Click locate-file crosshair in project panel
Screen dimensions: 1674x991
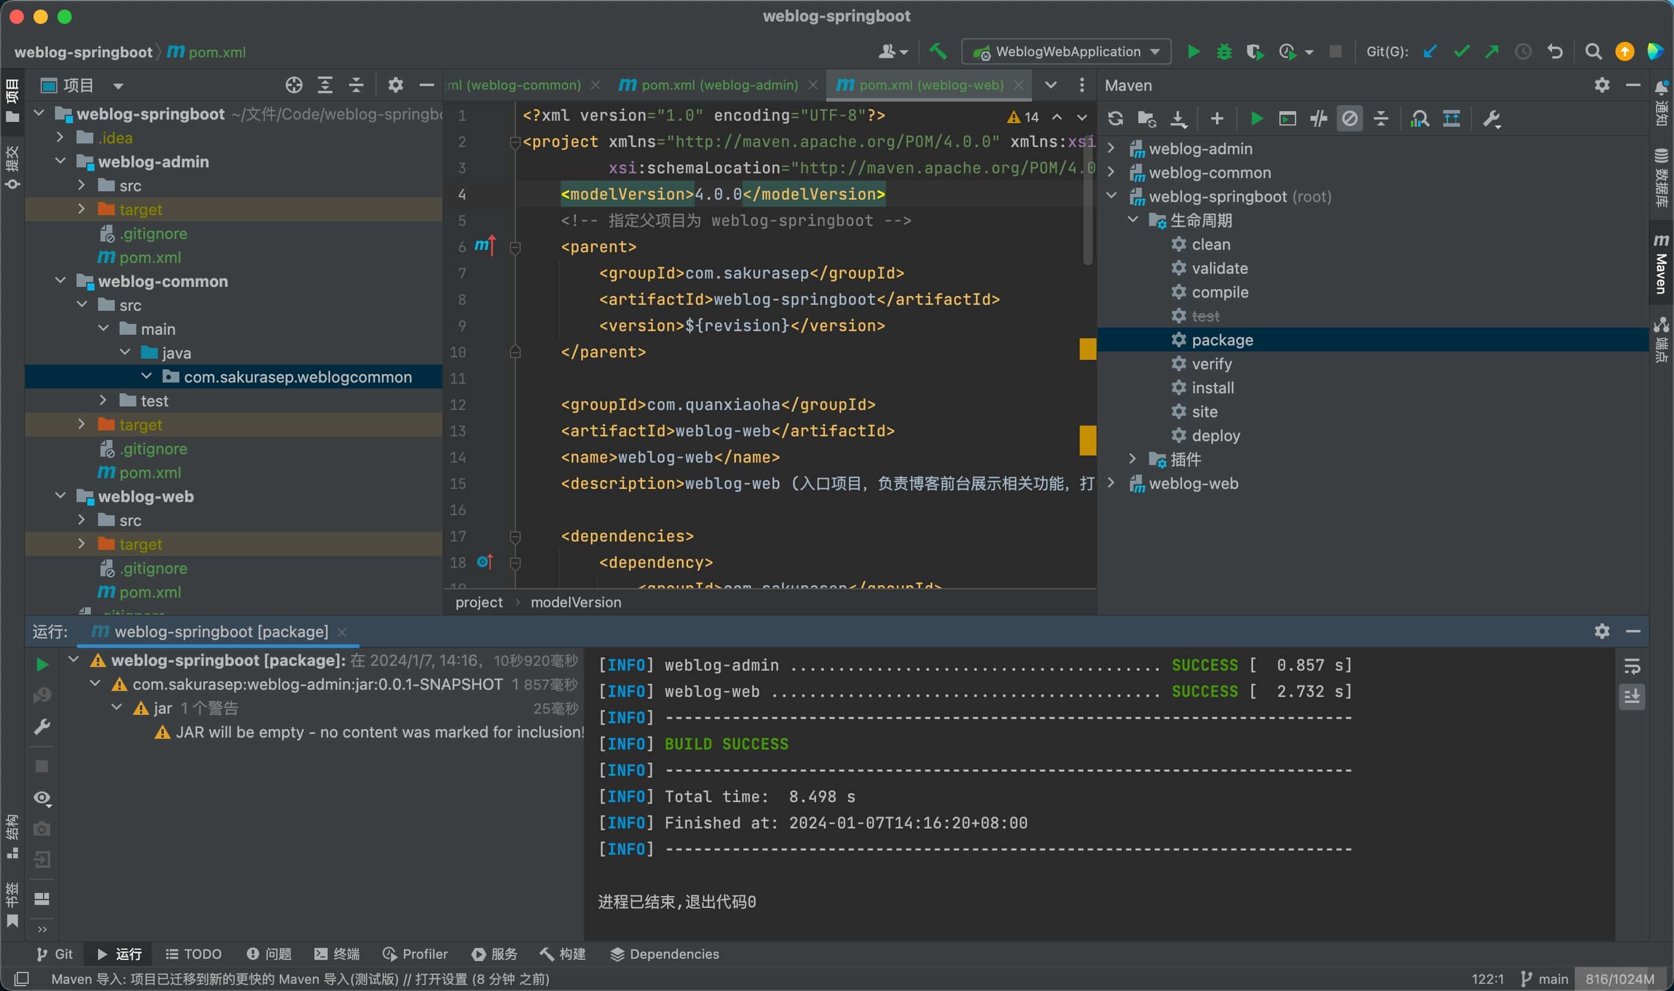pyautogui.click(x=294, y=85)
